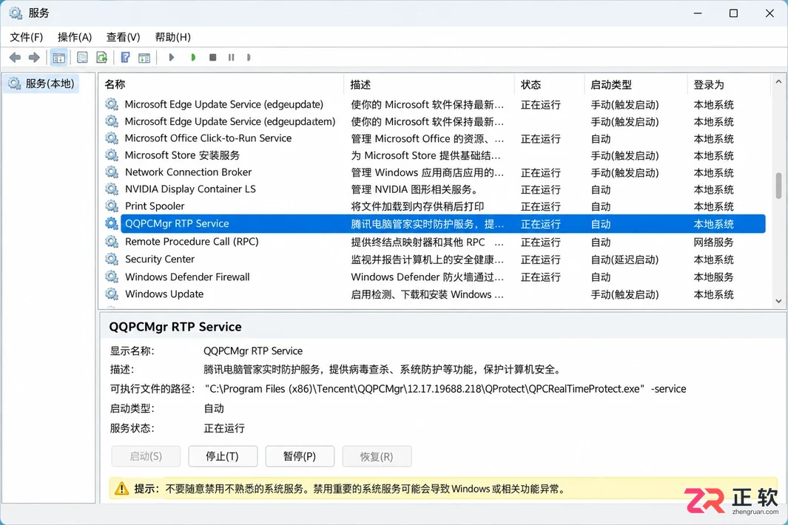Click the Refresh toolbar icon
This screenshot has width=788, height=525.
coord(102,57)
